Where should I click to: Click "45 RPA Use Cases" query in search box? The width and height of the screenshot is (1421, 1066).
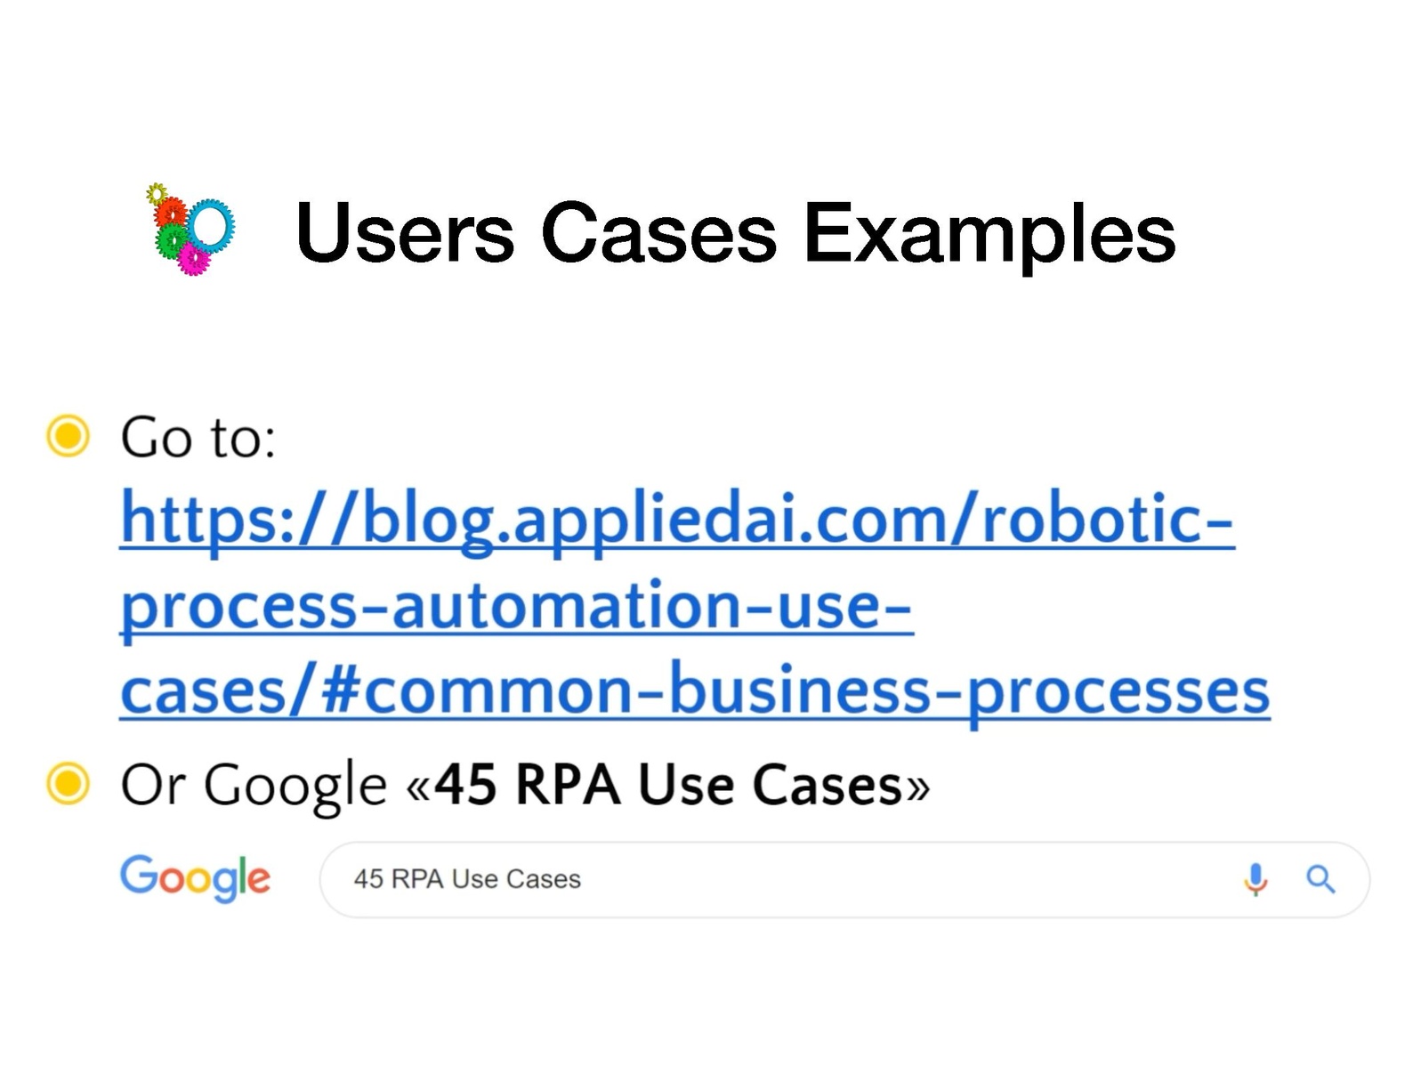[467, 879]
